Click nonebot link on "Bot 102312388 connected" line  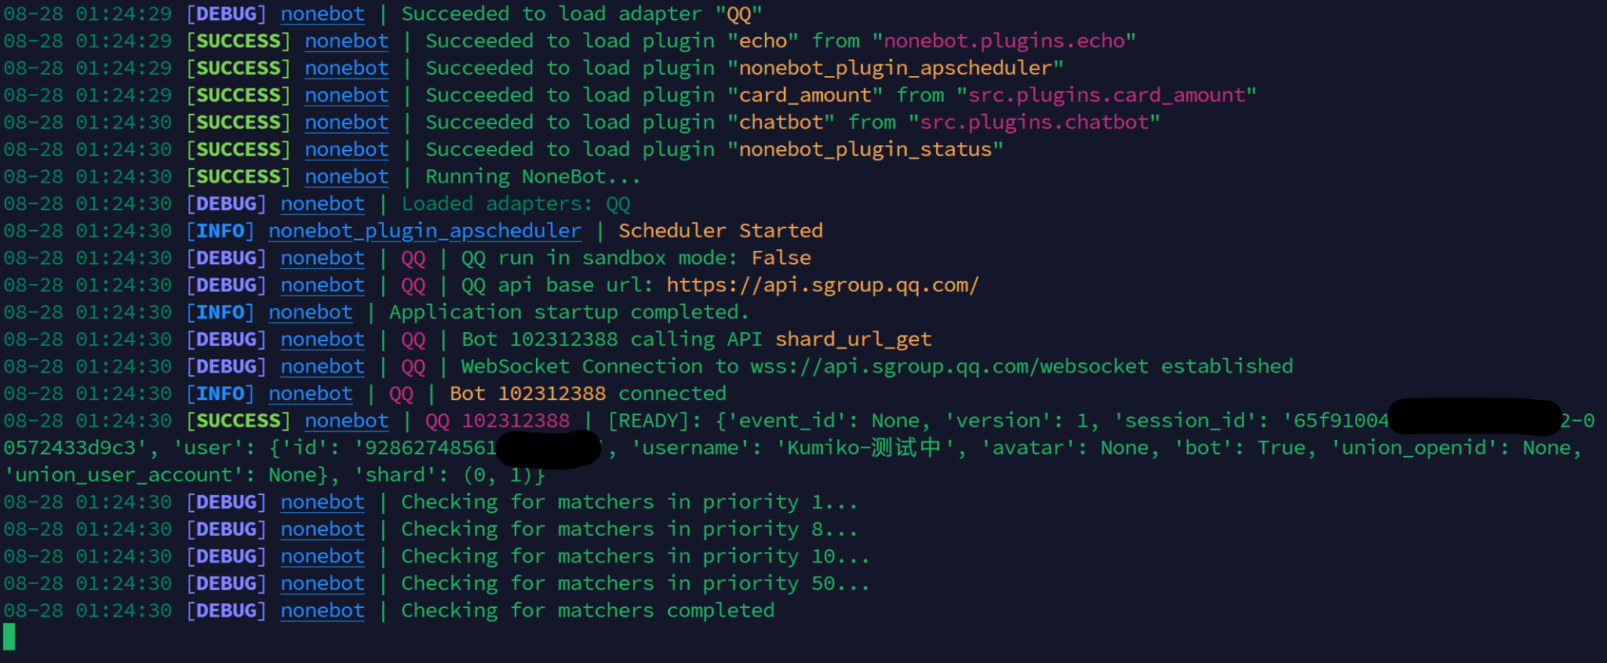click(310, 394)
